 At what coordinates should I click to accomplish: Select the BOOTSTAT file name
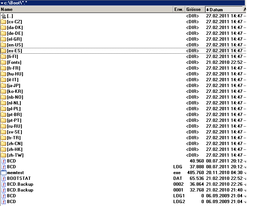19,178
